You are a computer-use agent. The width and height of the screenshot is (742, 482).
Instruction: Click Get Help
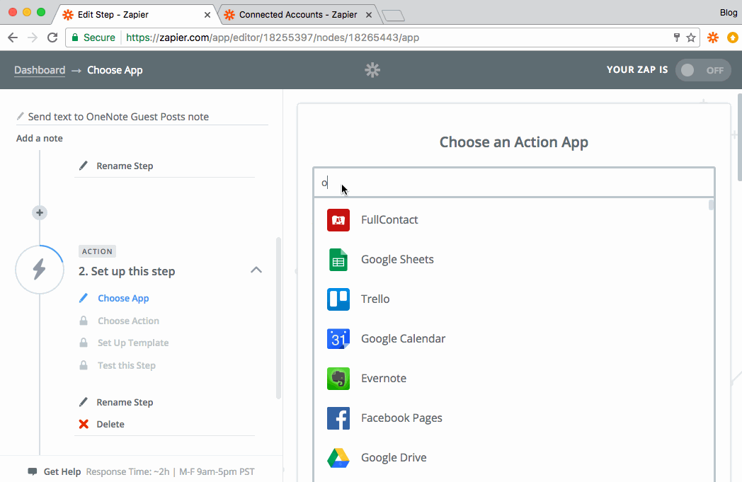pos(62,471)
